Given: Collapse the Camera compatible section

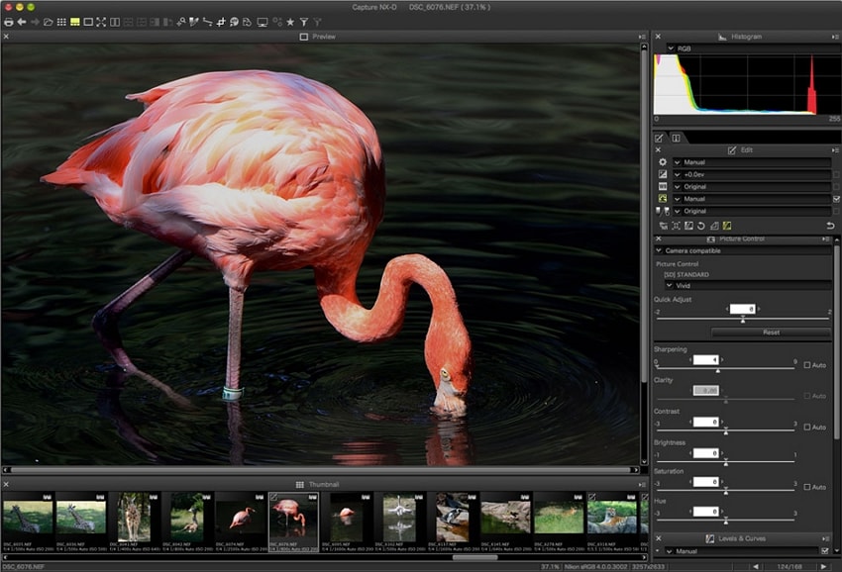Looking at the screenshot, I should point(658,250).
